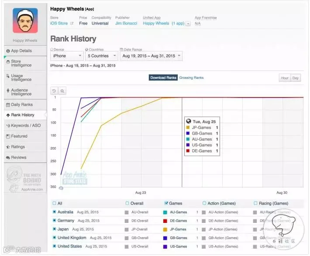Click the AU-Games teal color swatch
Image resolution: width=310 pixels, height=256 pixels.
point(165,212)
